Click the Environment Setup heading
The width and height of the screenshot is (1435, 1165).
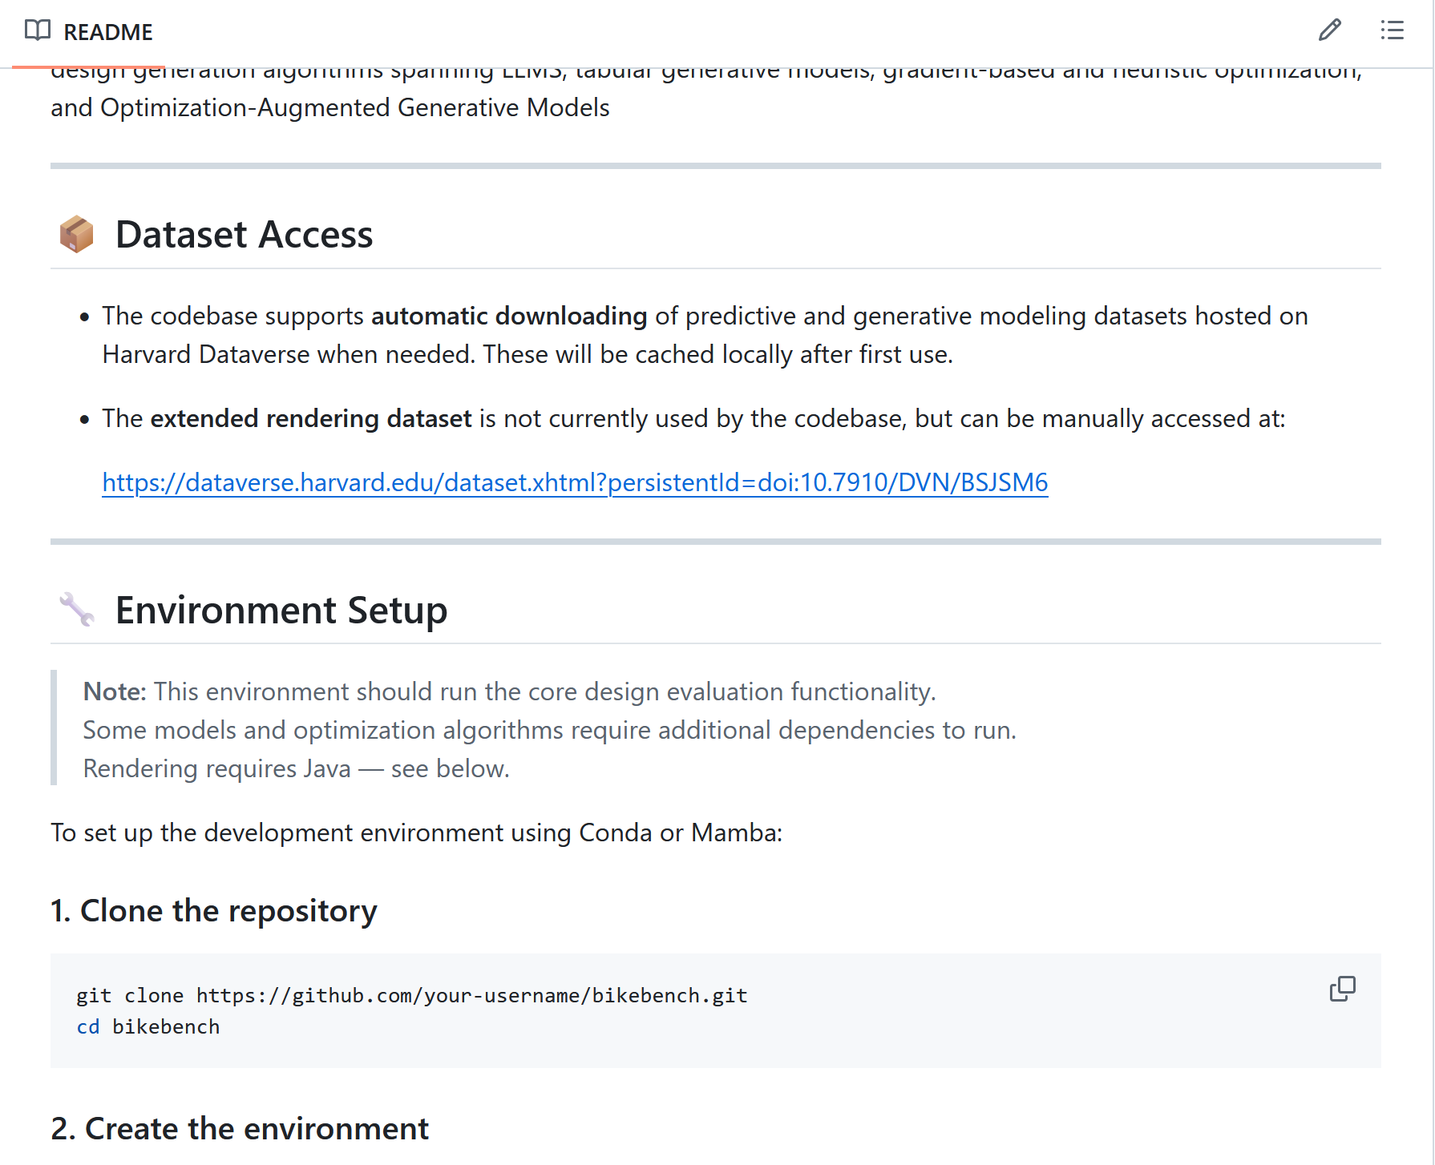(x=281, y=610)
